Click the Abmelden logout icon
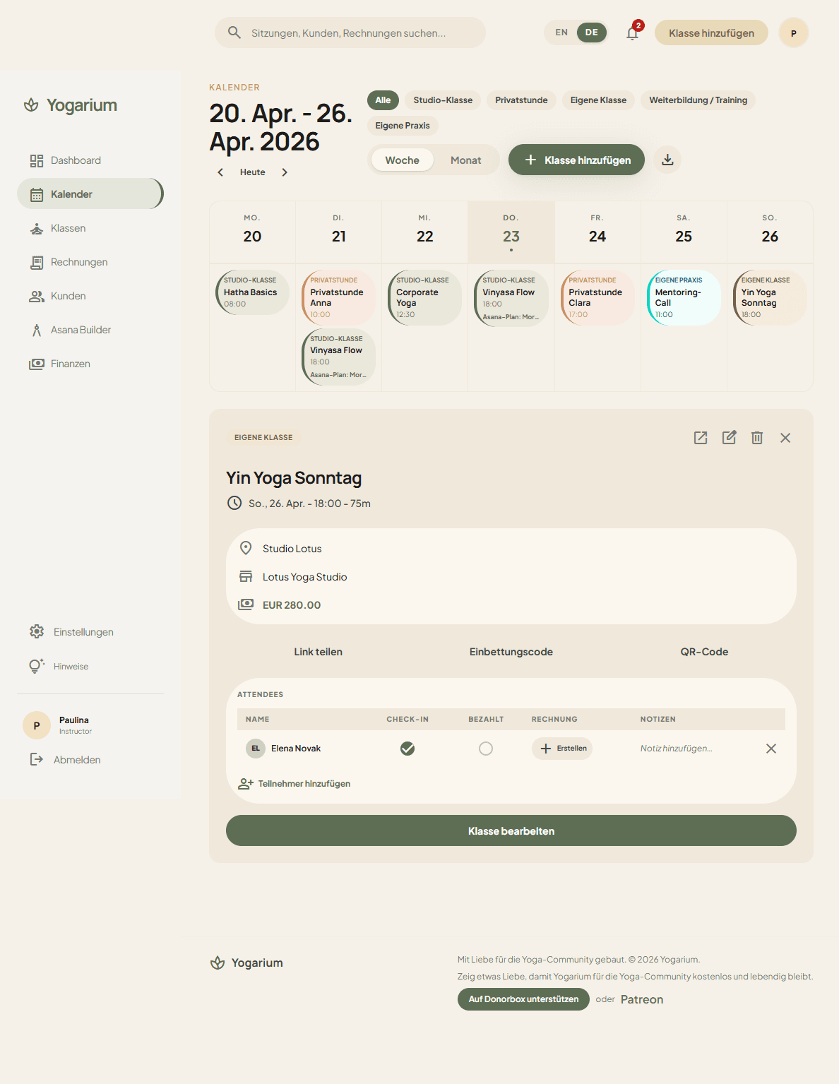839x1084 pixels. 36,759
